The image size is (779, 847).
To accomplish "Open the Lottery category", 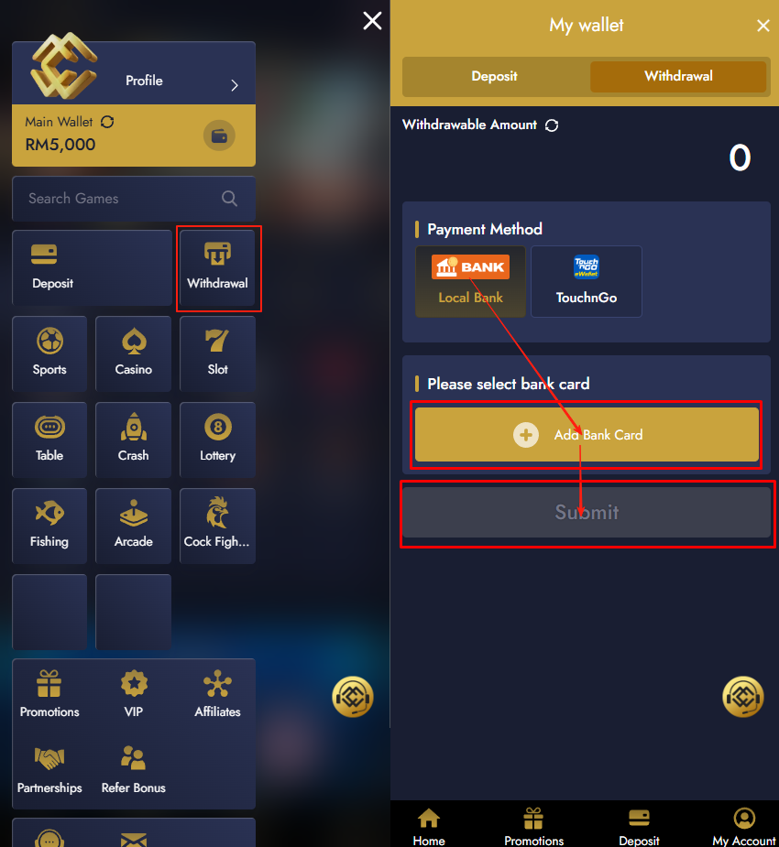I will pos(217,440).
